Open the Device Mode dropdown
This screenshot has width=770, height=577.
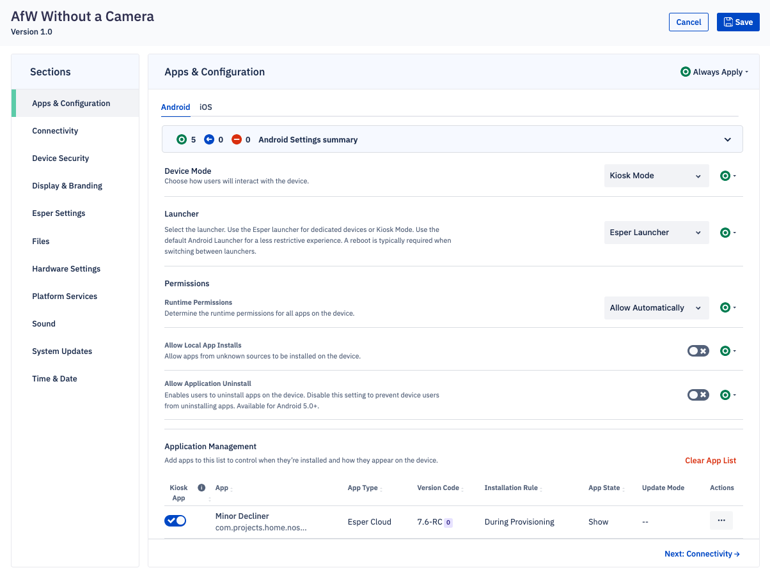click(x=657, y=176)
